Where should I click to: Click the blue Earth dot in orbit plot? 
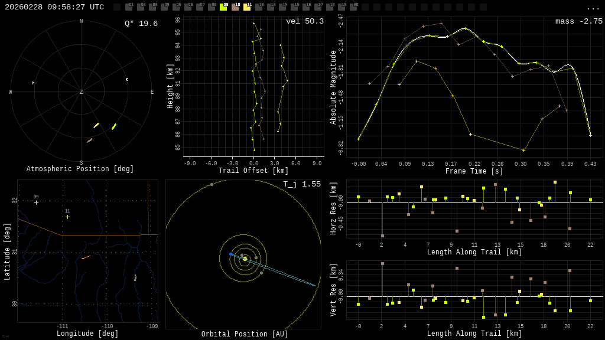[230, 254]
